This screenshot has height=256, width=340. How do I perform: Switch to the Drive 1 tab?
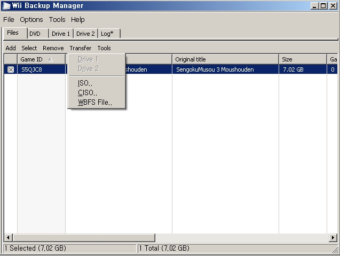tap(61, 34)
